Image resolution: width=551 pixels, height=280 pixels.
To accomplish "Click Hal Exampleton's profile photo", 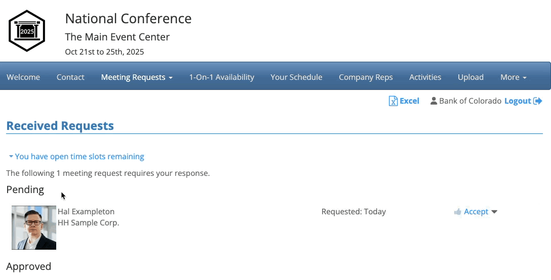I will (x=34, y=227).
